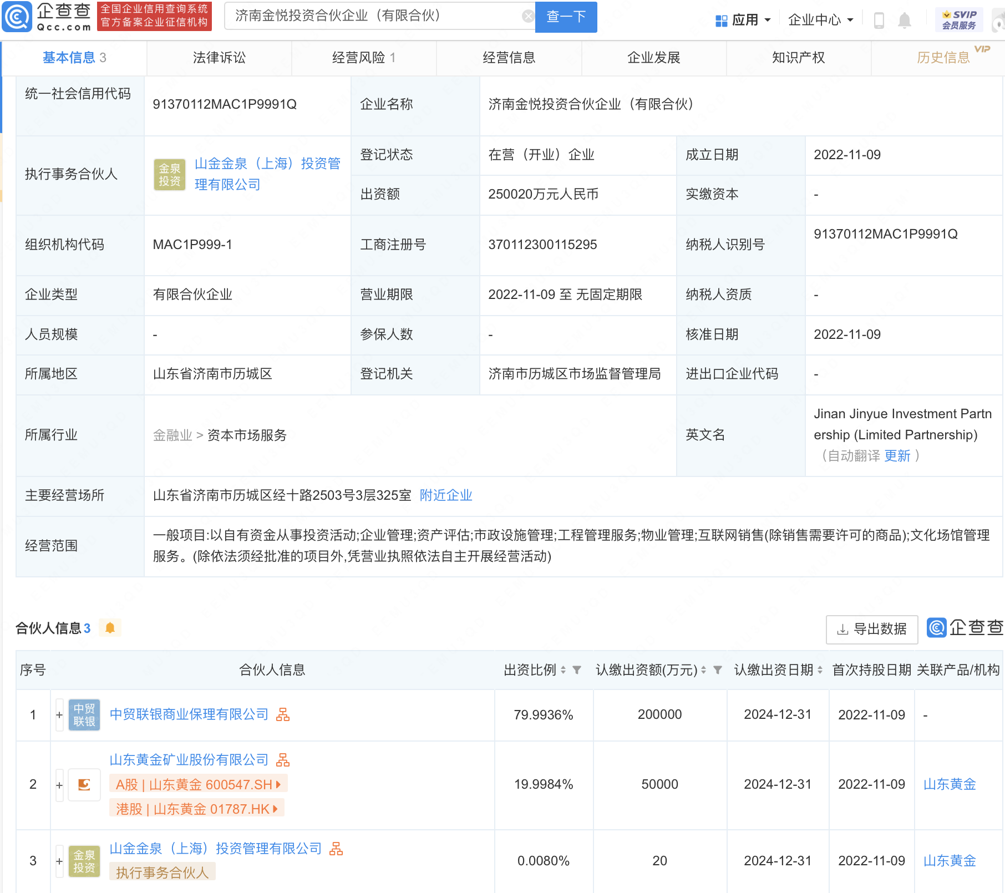Click 金融业 industry category text
Image resolution: width=1005 pixels, height=893 pixels.
(172, 435)
